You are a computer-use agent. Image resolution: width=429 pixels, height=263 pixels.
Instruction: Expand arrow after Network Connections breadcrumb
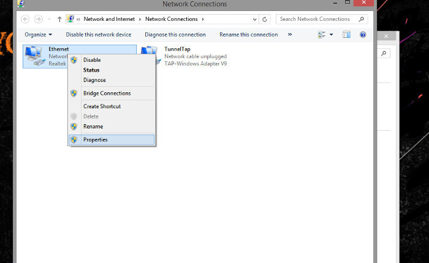[x=203, y=19]
